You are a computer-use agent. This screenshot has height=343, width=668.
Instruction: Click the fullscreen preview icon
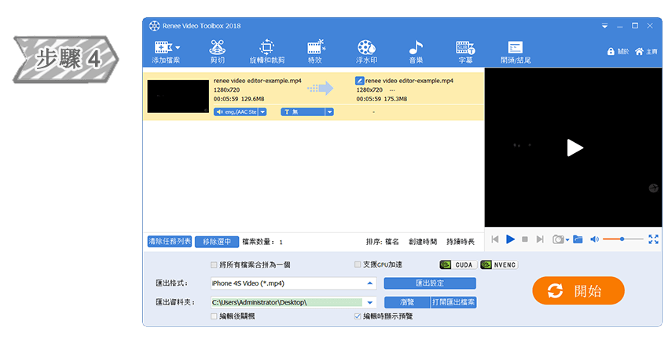click(x=653, y=239)
